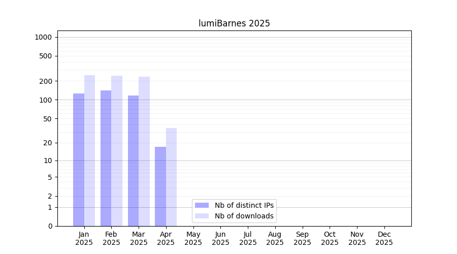Select the April distinct IPs bar
The height and width of the screenshot is (254, 457).
point(160,186)
